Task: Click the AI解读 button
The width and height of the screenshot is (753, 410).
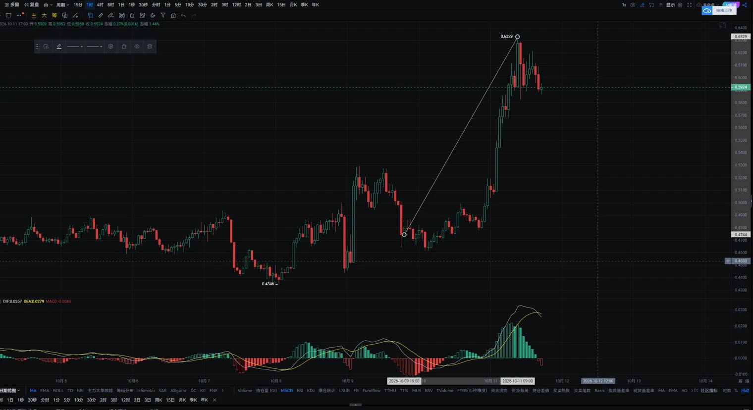Action: click(730, 5)
